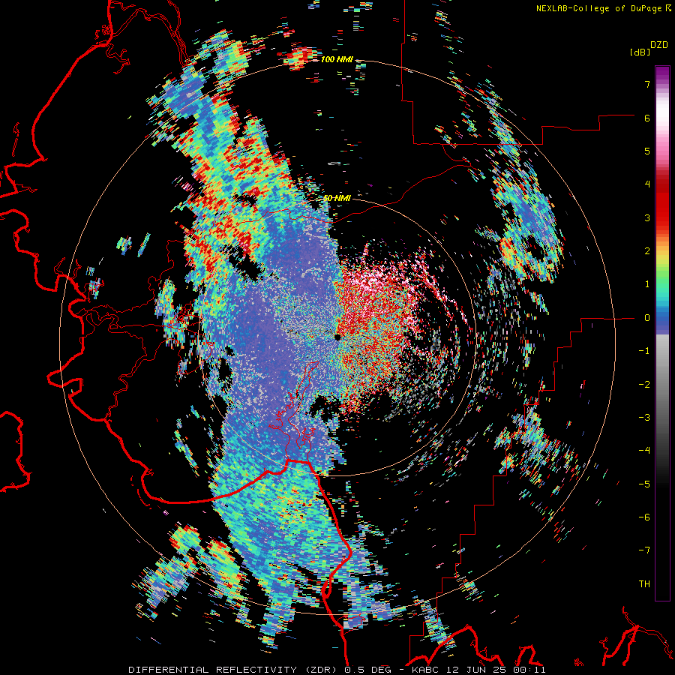This screenshot has height=675, width=675.
Task: Click the -2 value on the scale
Action: pos(644,385)
